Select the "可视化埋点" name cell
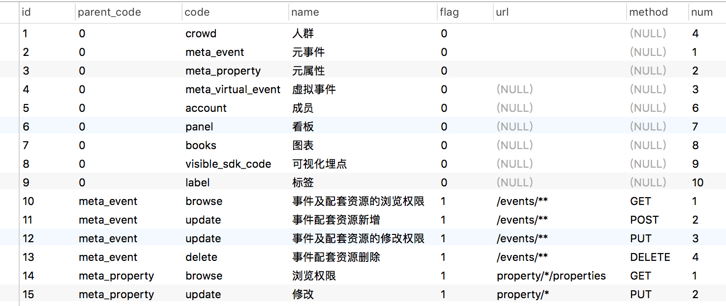The width and height of the screenshot is (726, 306). coord(319,164)
